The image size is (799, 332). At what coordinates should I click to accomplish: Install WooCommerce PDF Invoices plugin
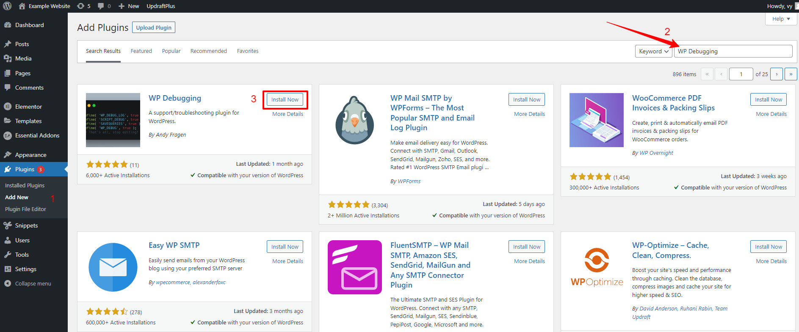click(x=769, y=99)
